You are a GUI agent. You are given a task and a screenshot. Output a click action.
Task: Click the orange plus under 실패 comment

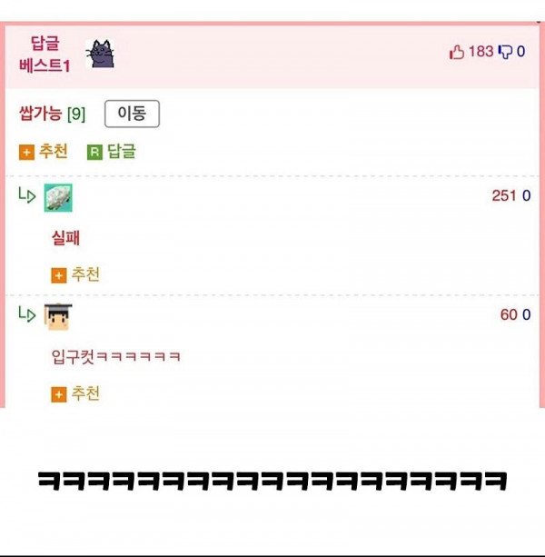(x=59, y=275)
